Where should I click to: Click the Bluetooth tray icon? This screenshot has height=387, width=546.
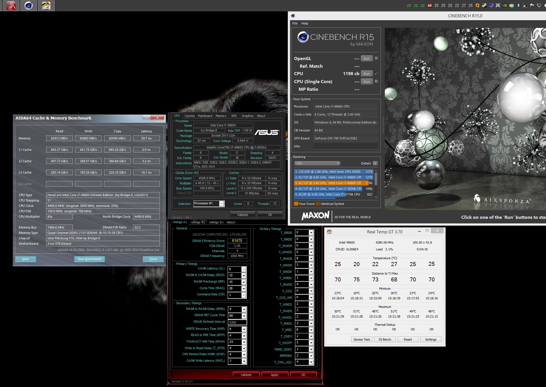click(518, 5)
